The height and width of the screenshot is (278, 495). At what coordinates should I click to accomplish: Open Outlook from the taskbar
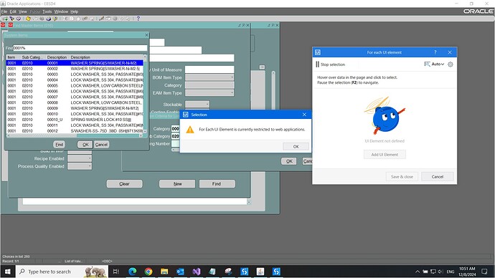point(180,272)
